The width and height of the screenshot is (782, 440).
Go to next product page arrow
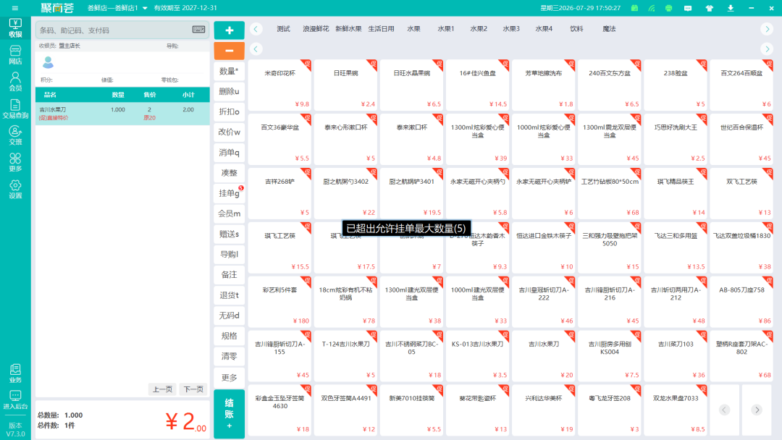point(757,410)
